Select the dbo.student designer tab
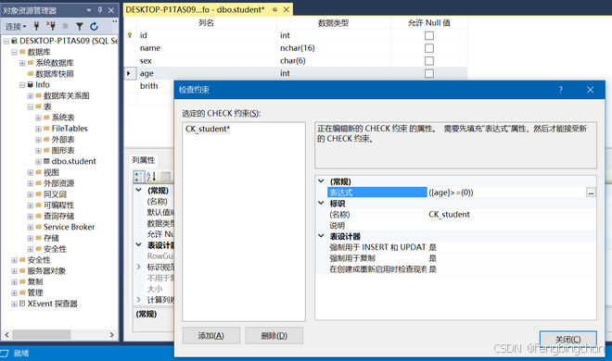612x361 pixels. click(x=195, y=10)
